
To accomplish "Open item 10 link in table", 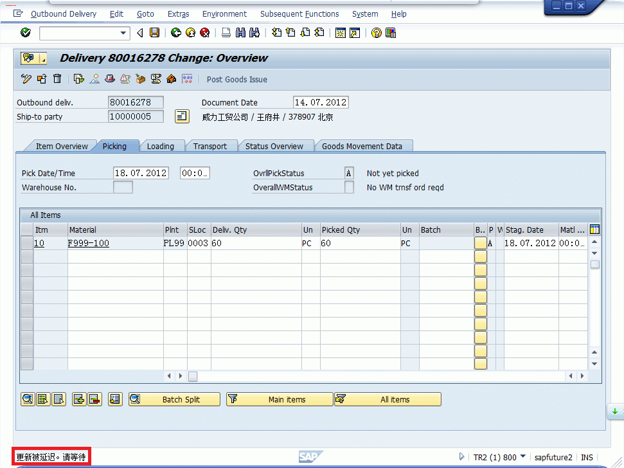I will (39, 243).
